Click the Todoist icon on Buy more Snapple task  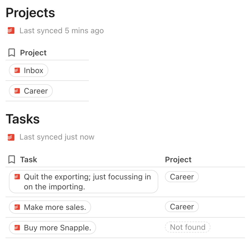pyautogui.click(x=17, y=228)
